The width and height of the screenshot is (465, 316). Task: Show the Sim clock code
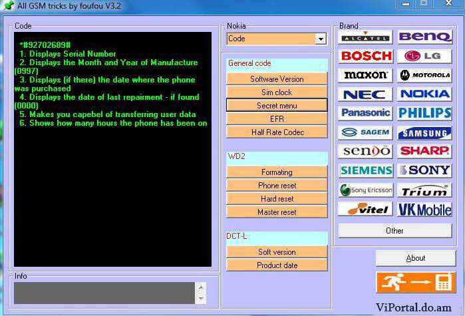[x=277, y=92]
